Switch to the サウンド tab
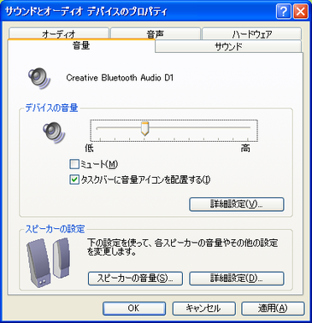Screen dimensions: 312x323 tap(228, 46)
